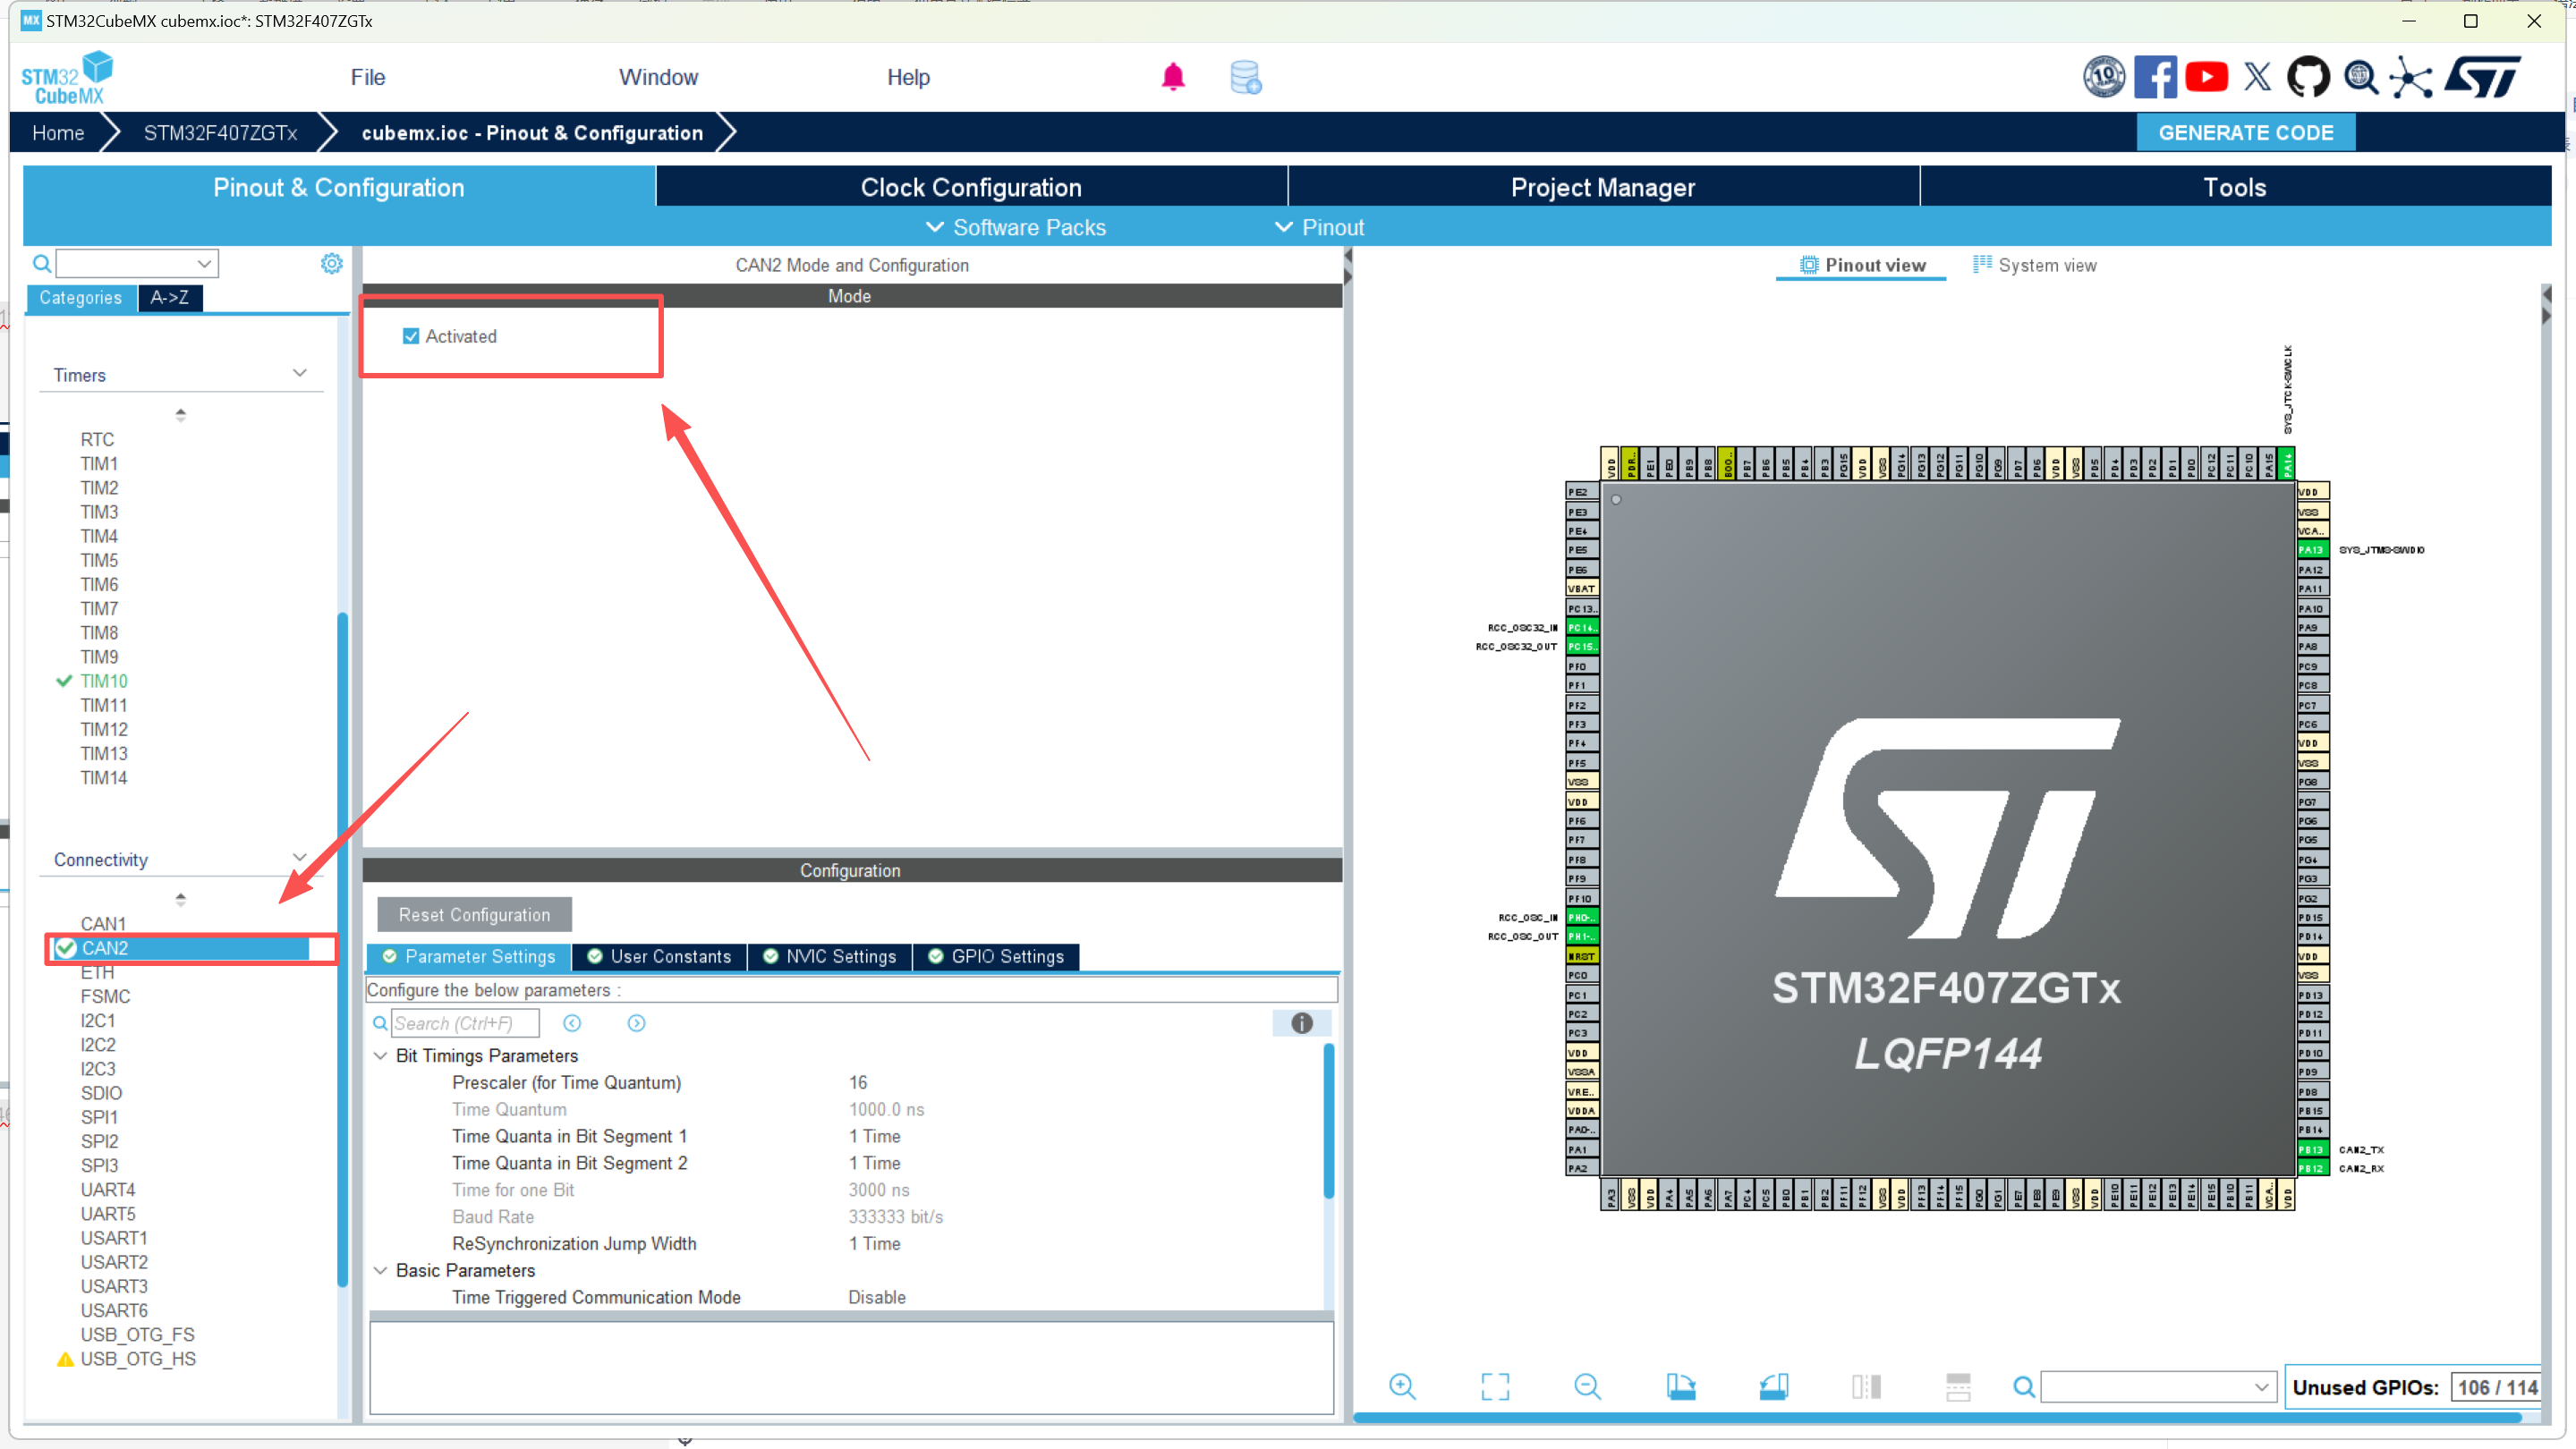Screen dimensions: 2576x1449
Task: Open the X (Twitter) icon link
Action: pos(2257,77)
